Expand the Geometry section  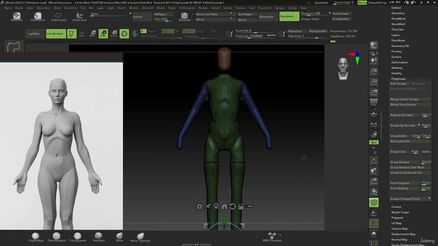(398, 13)
